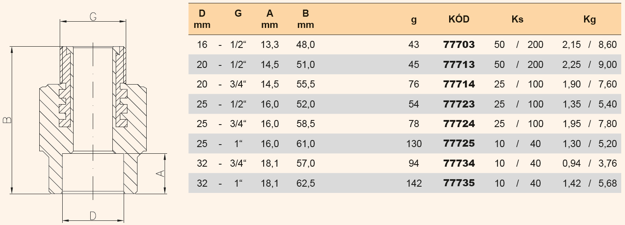The width and height of the screenshot is (625, 225).
Task: Click the D mm column header
Action: tap(202, 19)
